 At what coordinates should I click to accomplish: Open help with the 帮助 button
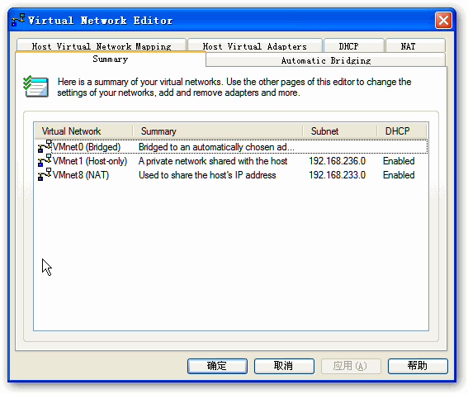click(x=418, y=366)
